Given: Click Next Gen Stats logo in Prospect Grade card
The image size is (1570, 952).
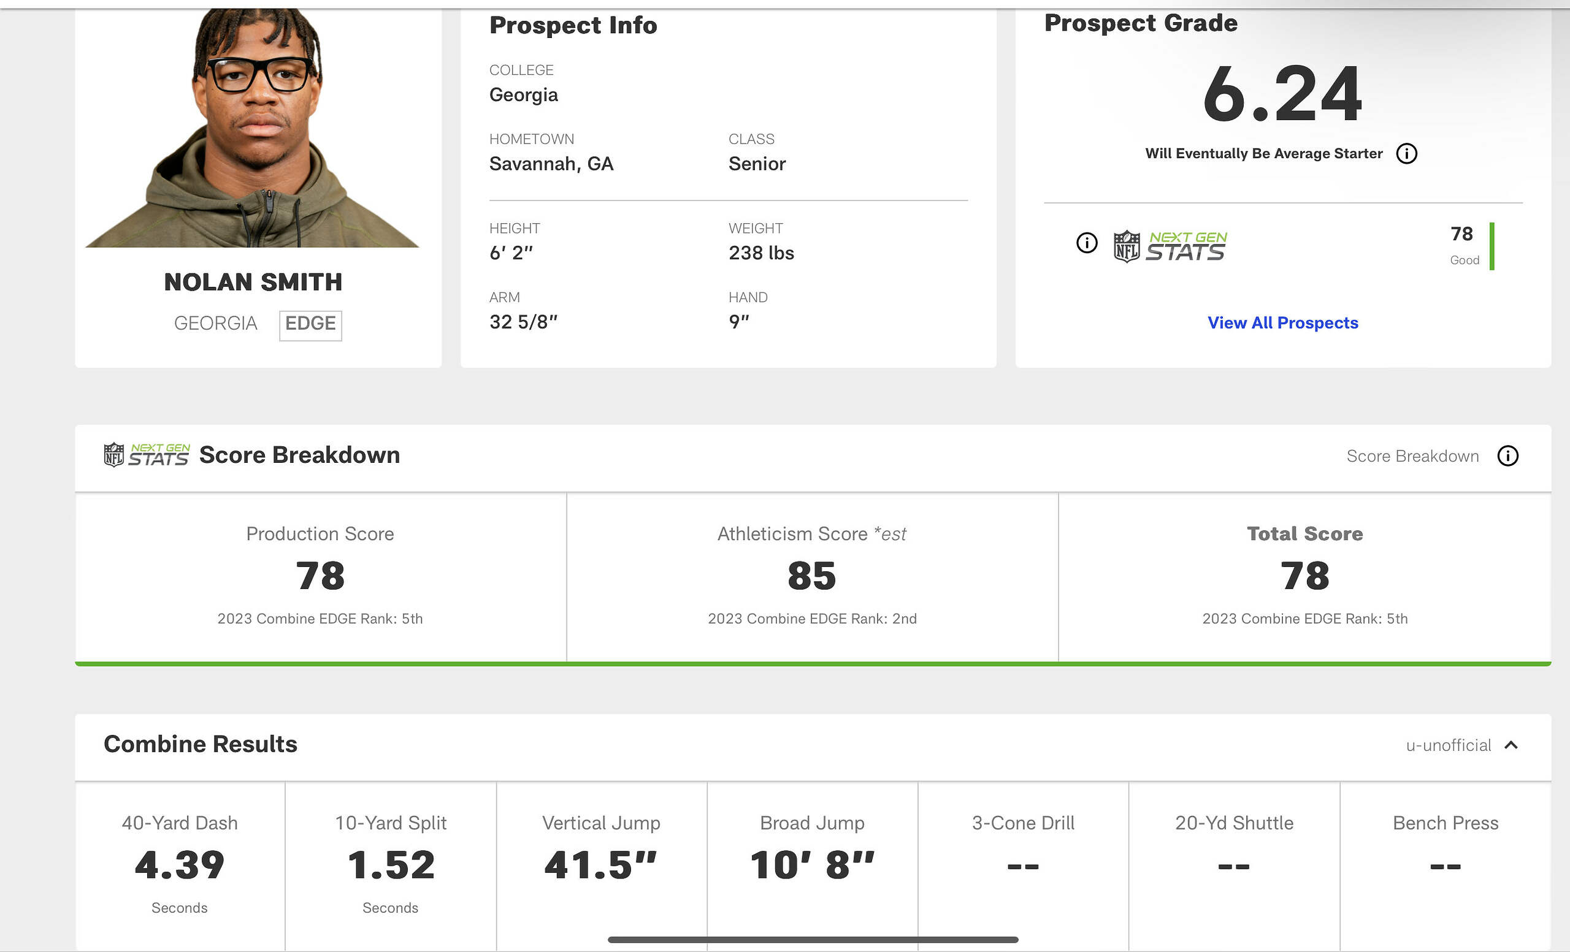Looking at the screenshot, I should [1170, 246].
